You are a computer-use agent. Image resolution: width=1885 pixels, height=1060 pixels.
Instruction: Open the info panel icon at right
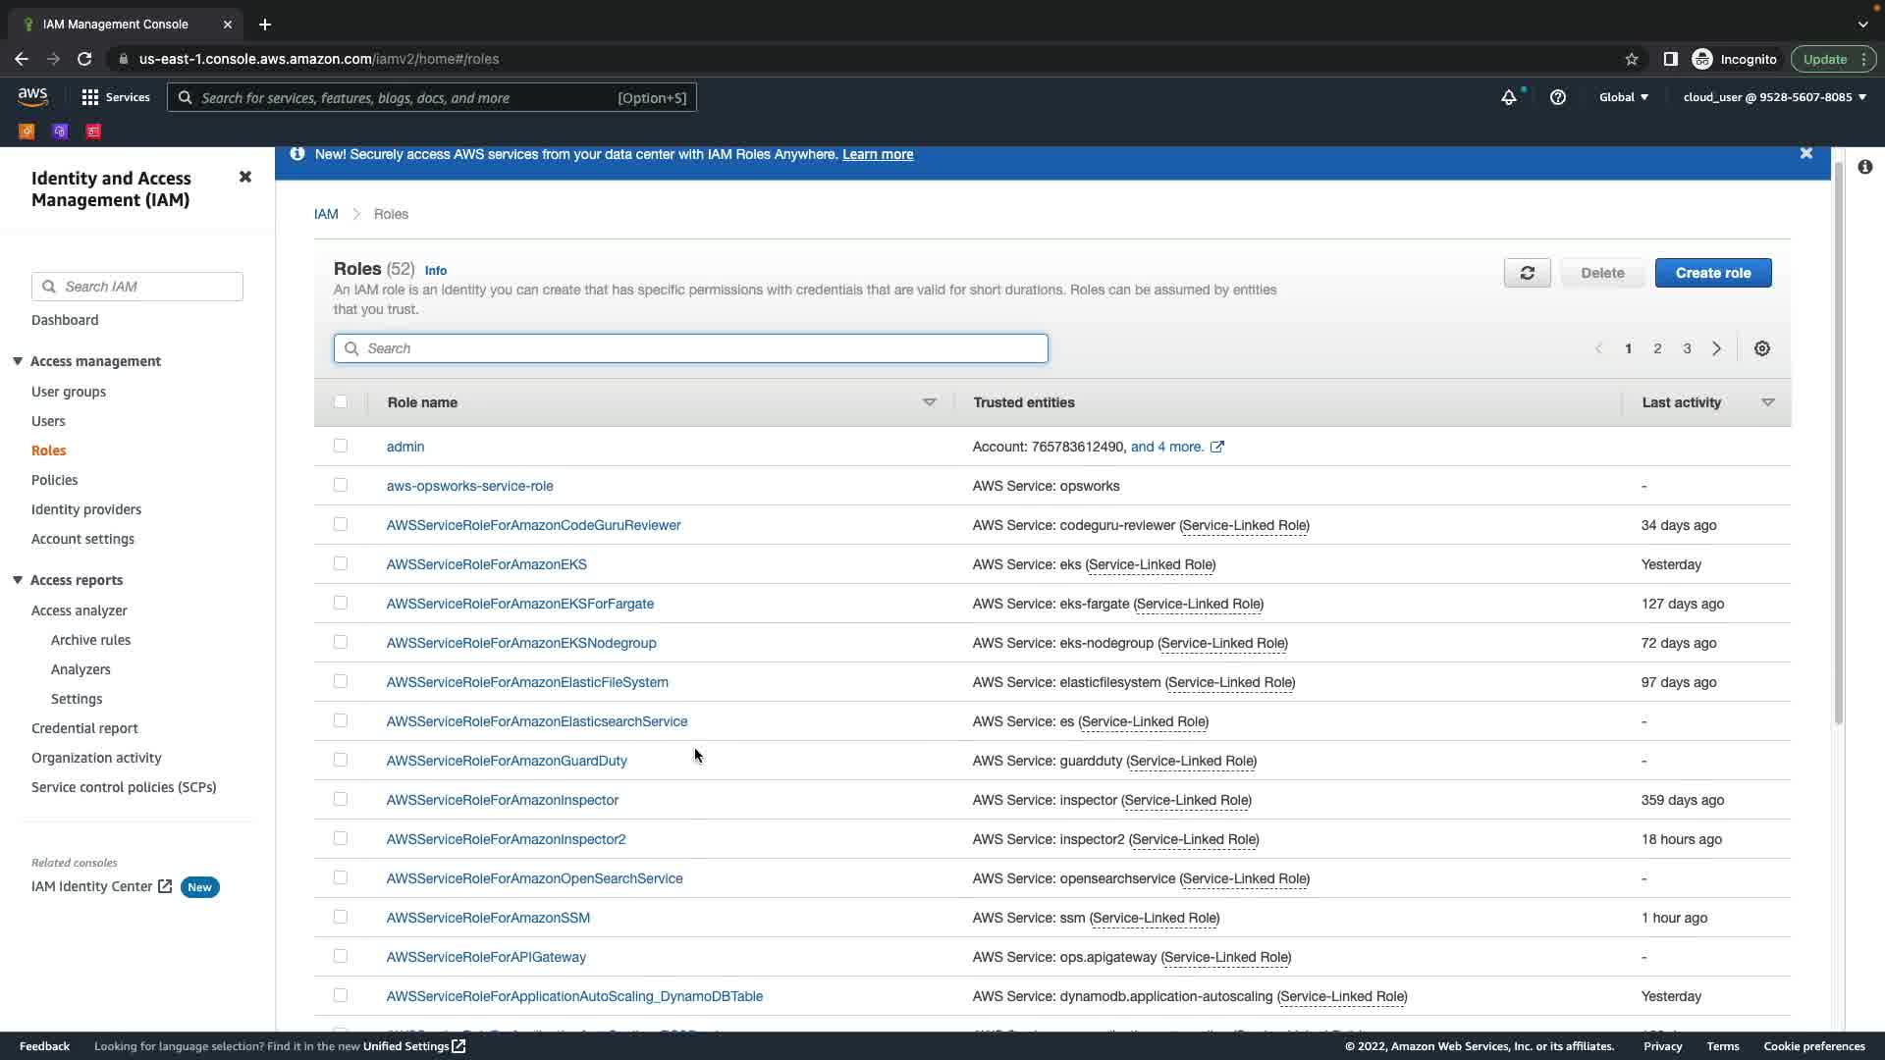pos(1864,167)
